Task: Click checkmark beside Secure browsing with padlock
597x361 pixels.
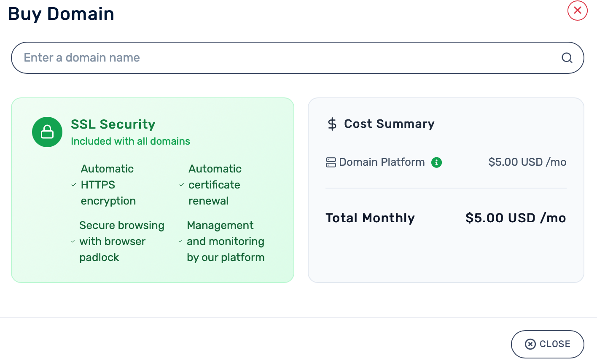Action: 73,241
